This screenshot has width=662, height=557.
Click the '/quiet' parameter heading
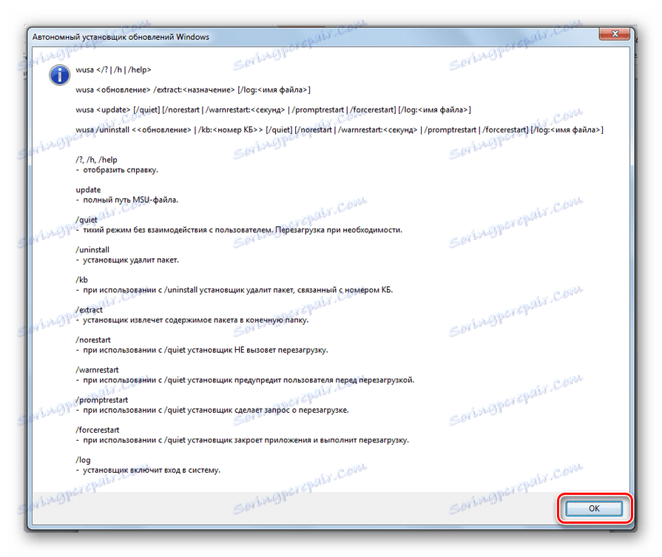[87, 220]
